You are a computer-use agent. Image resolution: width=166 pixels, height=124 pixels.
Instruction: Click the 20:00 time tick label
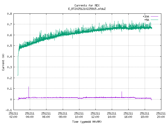(x=161, y=115)
